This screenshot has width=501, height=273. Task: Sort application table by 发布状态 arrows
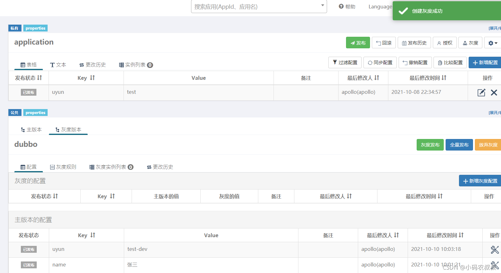[x=40, y=78]
